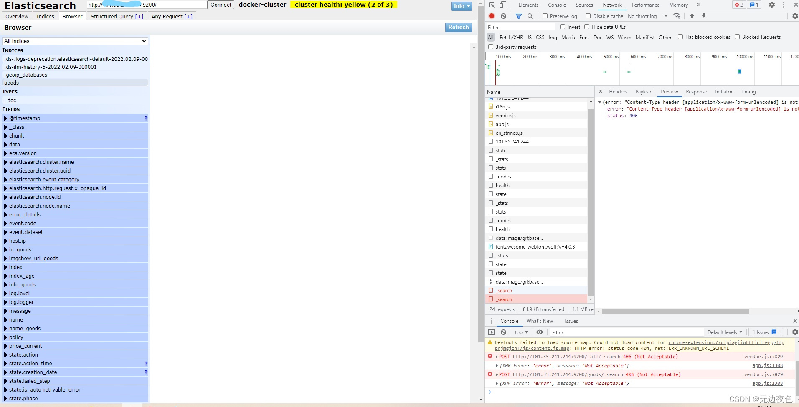Toggle console sidebar icon
This screenshot has width=799, height=407.
492,332
